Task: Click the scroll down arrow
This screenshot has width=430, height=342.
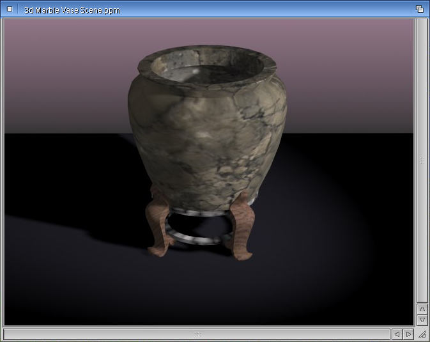Action: pos(422,320)
